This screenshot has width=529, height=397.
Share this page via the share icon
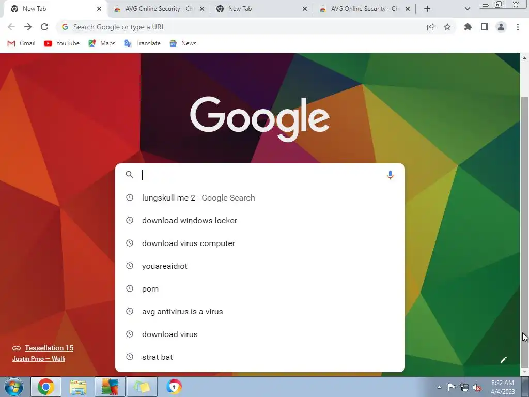click(431, 27)
